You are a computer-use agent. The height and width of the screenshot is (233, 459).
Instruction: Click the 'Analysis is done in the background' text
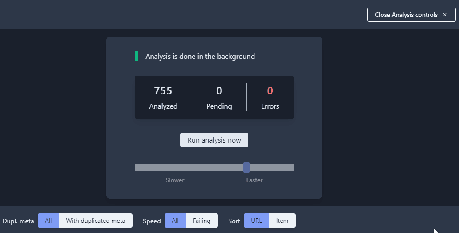coord(200,57)
